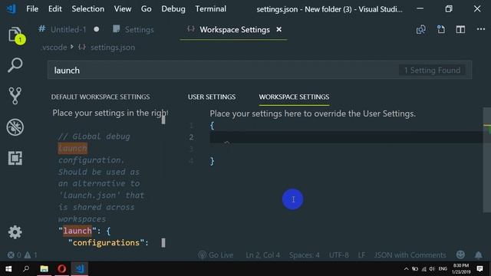Click the "launch" key in default settings
Image resolution: width=491 pixels, height=276 pixels.
(x=77, y=231)
